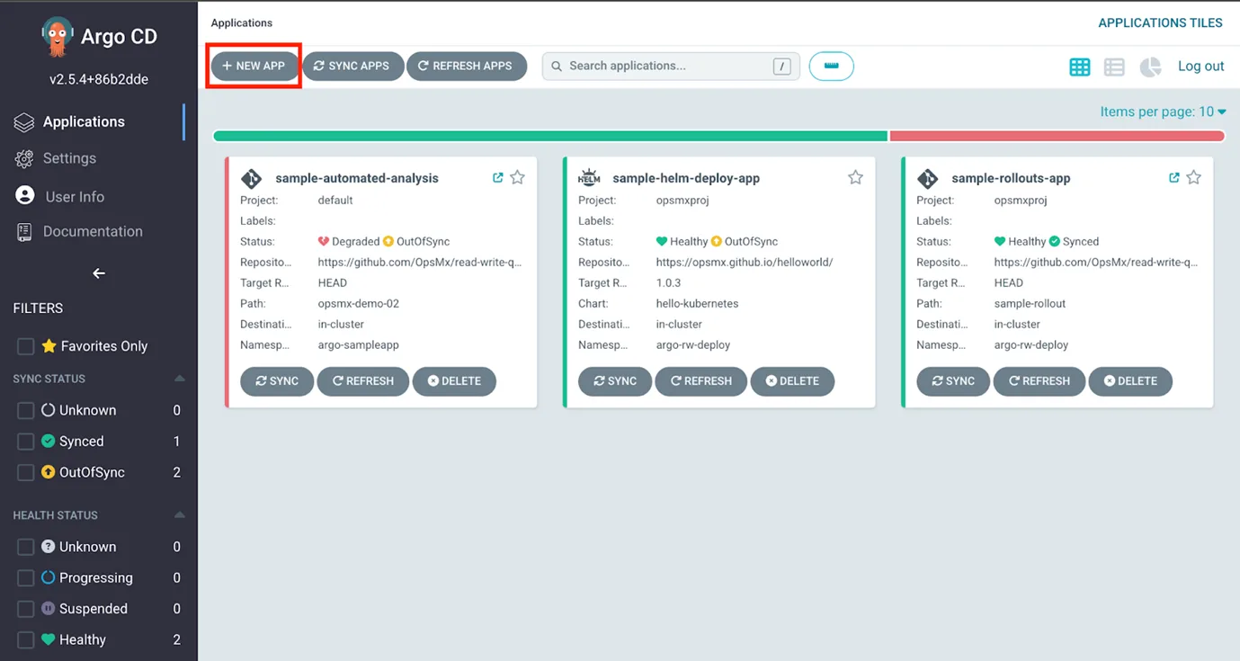Focus the Search applications field
Screen dimensions: 1240x661
pos(671,66)
